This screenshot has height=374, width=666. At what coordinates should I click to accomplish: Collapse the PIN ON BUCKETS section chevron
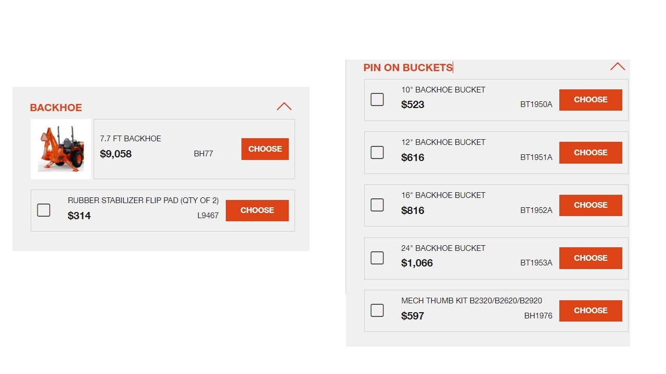617,66
